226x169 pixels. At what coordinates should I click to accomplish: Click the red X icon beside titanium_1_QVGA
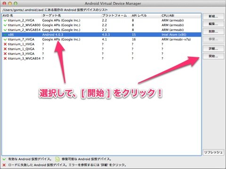click(x=5, y=49)
